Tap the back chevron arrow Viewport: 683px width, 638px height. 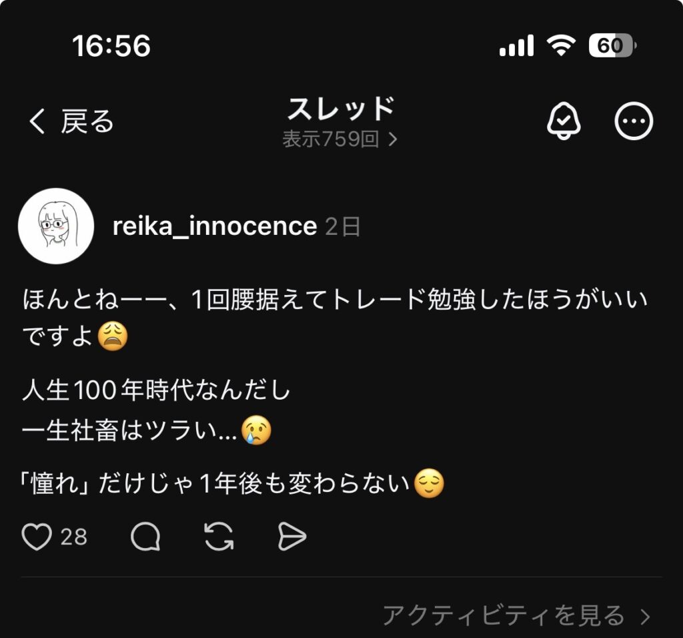[x=37, y=121]
